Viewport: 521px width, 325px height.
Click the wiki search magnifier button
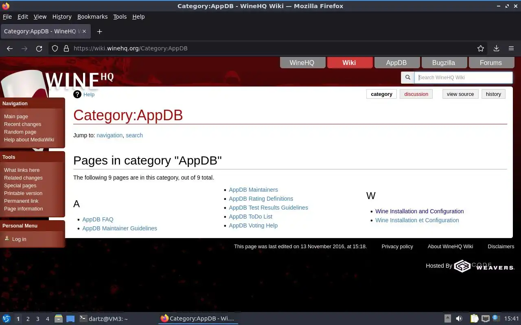coord(407,78)
